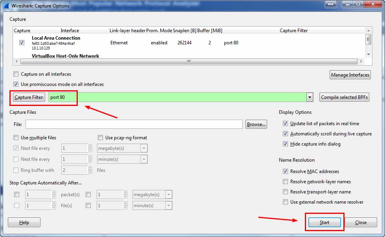
Task: Click interface list scroll-up arrow
Action: tap(368, 31)
